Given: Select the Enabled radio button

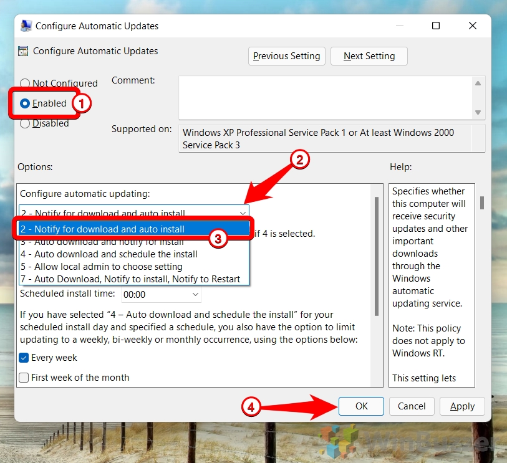Looking at the screenshot, I should pyautogui.click(x=25, y=103).
